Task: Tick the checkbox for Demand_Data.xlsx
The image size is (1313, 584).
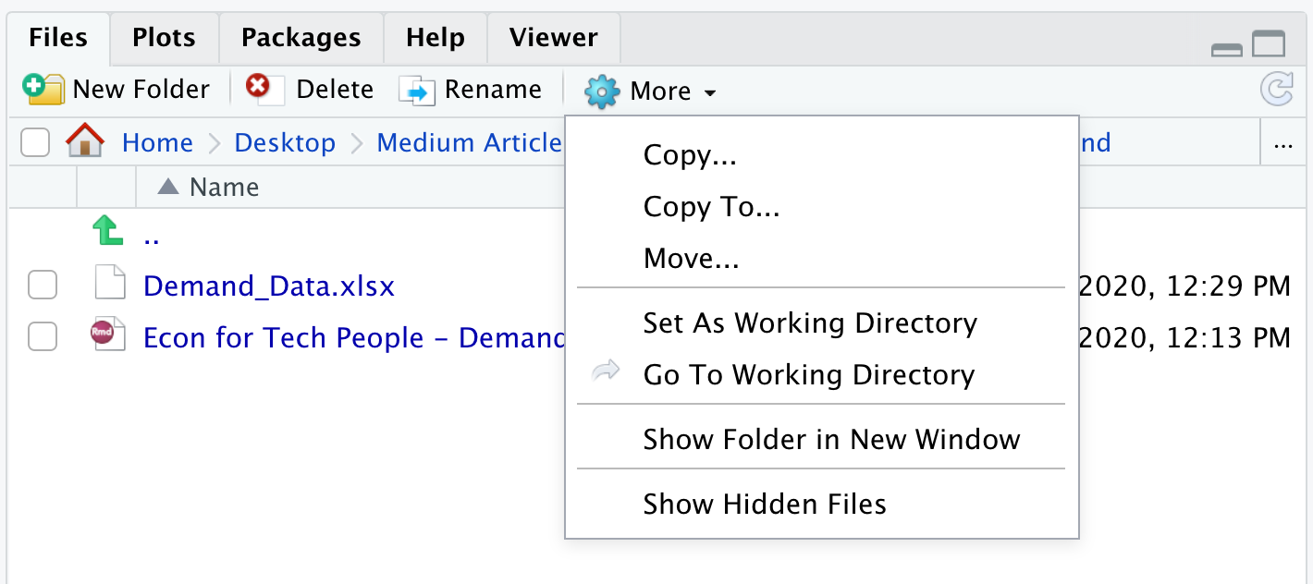Action: pyautogui.click(x=43, y=286)
